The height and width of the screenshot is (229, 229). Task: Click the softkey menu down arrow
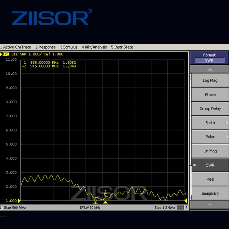tap(210, 205)
